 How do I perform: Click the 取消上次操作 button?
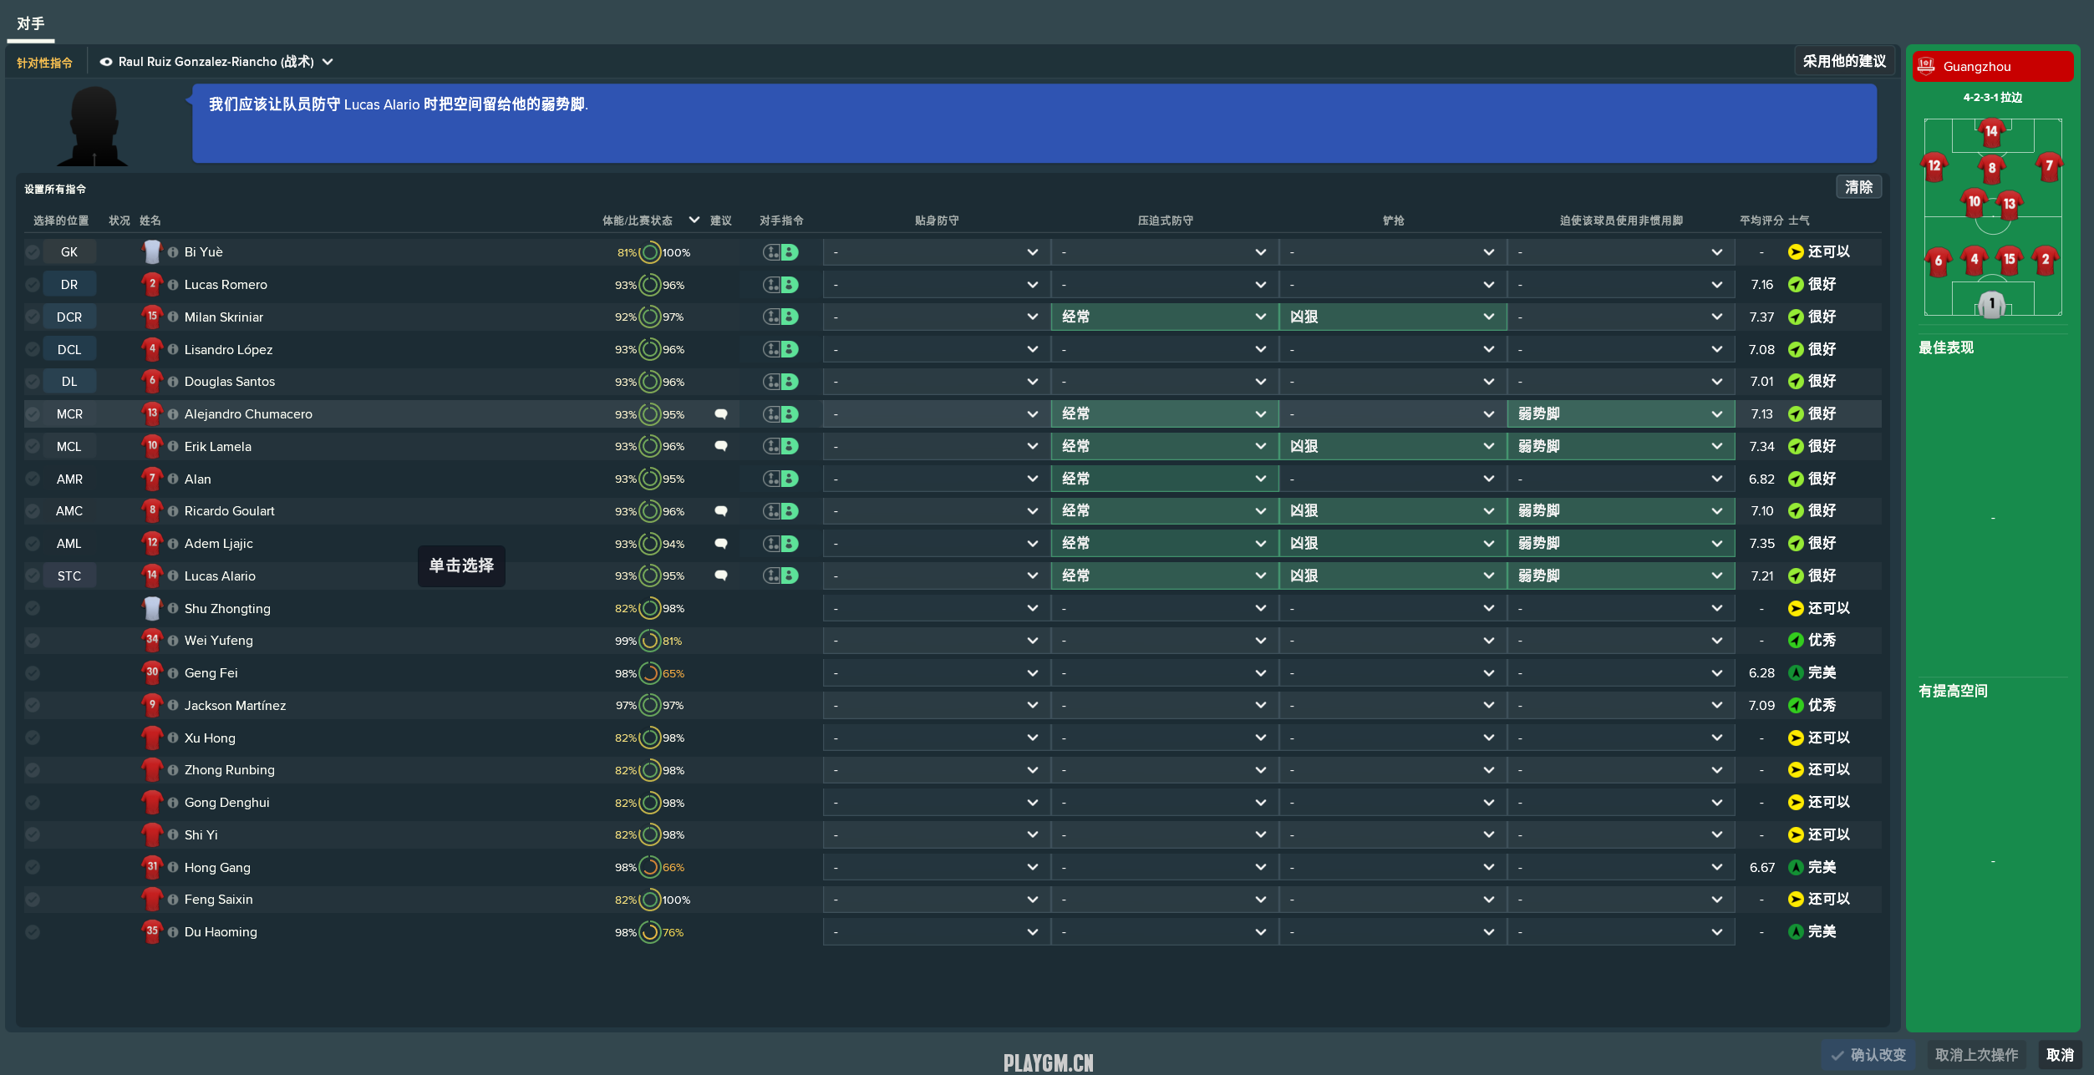pos(1976,1055)
